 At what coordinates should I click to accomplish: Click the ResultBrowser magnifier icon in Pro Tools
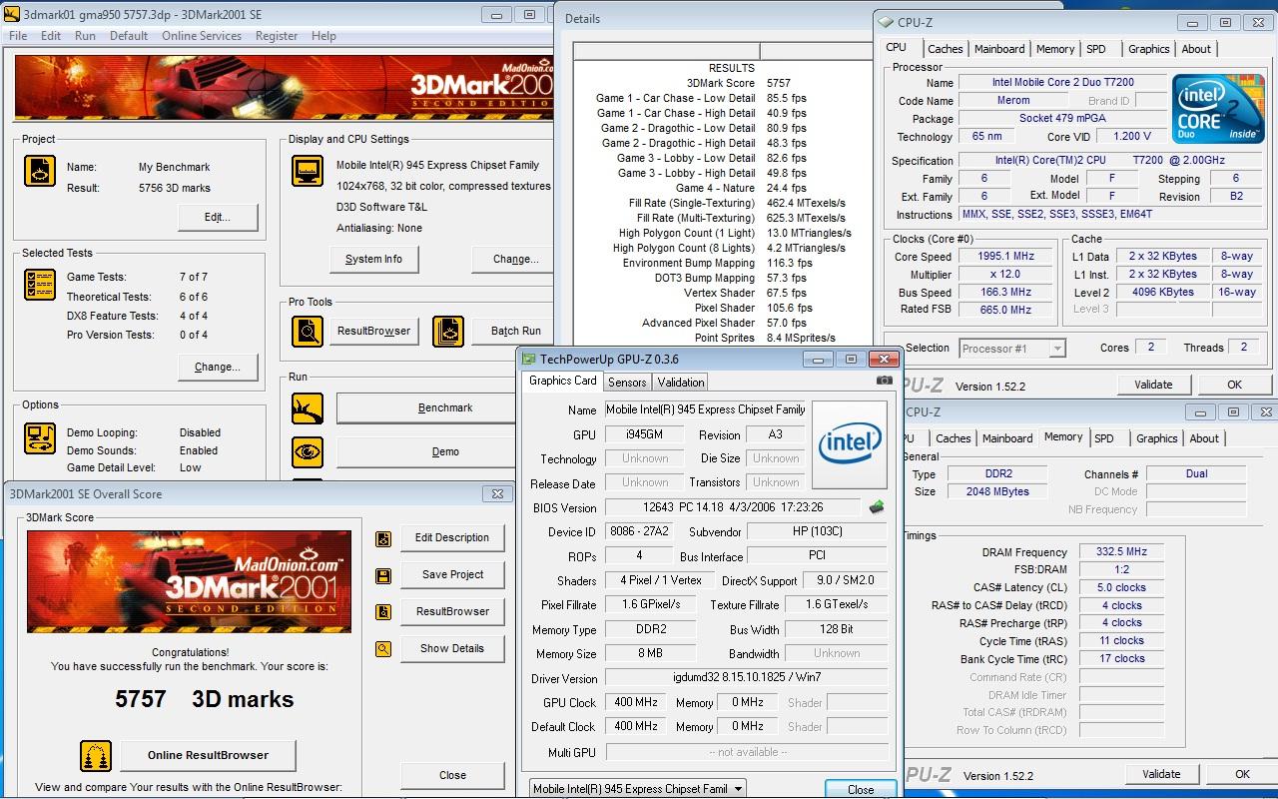click(308, 331)
